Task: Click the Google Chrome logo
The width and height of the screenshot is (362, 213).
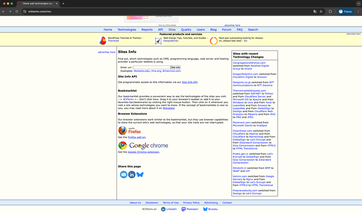Action: click(143, 145)
